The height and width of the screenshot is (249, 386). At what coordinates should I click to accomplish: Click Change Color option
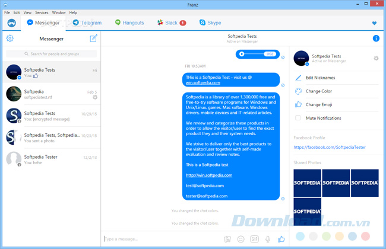click(x=318, y=91)
